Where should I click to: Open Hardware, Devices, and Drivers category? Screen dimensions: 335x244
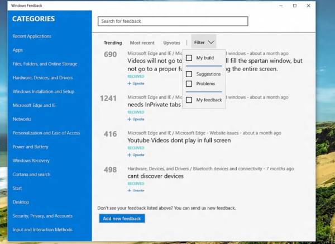[x=43, y=78]
